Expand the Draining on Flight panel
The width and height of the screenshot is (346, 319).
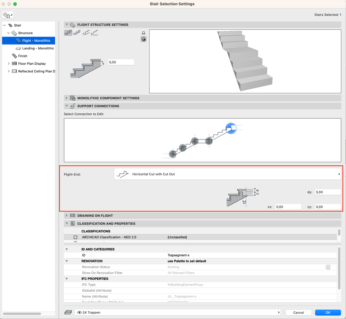(67, 216)
